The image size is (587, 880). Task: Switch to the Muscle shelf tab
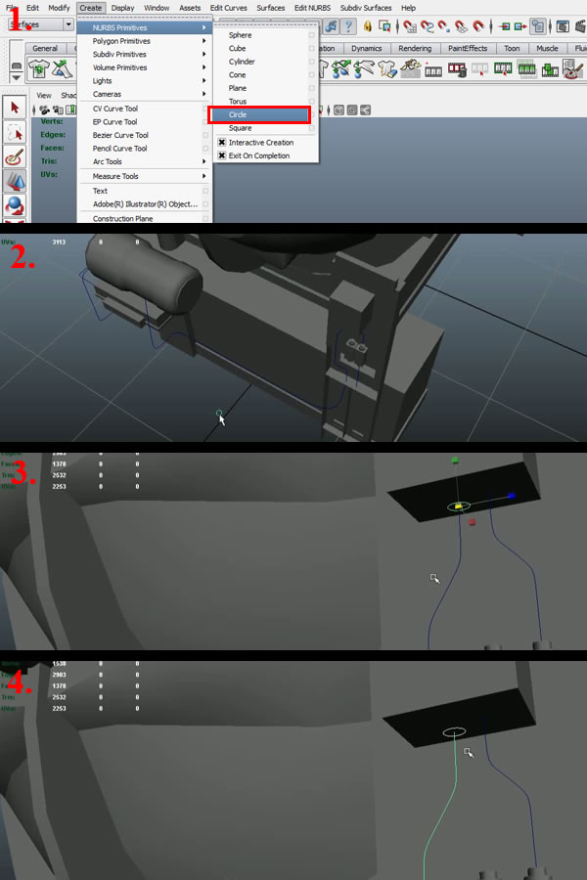point(547,48)
